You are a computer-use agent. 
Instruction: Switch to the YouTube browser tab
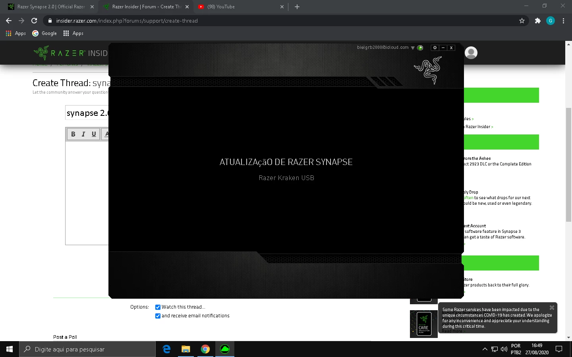pos(222,7)
